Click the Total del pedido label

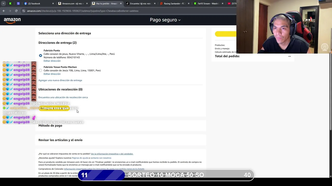227,56
